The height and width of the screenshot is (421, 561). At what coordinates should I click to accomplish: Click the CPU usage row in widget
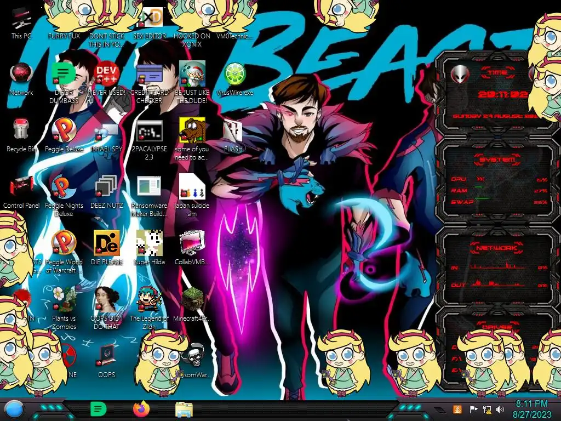coord(499,179)
